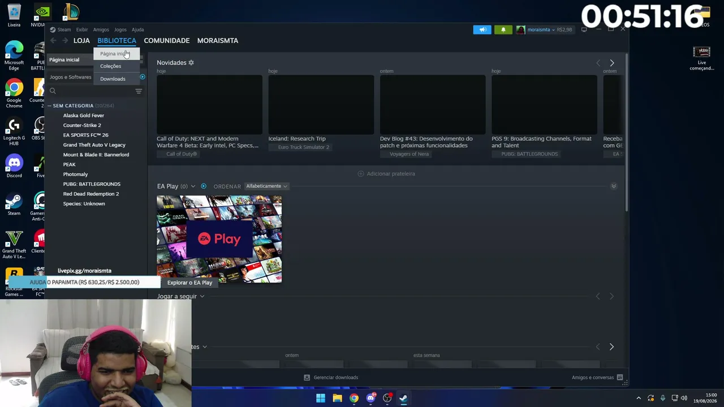Click the Steam taskbar icon
The image size is (724, 407).
pyautogui.click(x=403, y=398)
